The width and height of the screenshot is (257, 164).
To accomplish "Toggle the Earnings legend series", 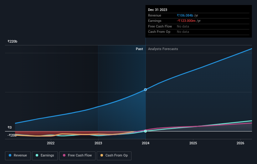I will 45,156.
